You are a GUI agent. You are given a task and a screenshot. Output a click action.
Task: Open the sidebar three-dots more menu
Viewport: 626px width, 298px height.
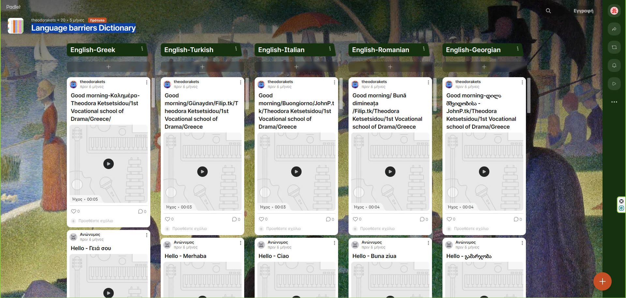(x=614, y=102)
